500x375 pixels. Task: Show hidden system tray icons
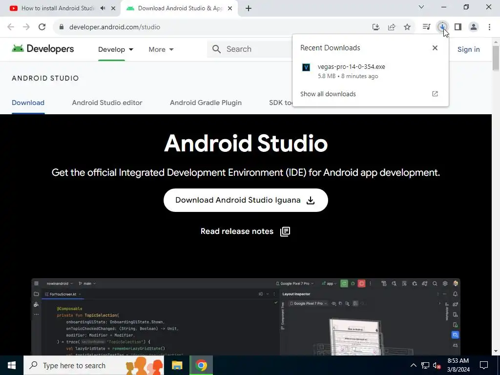(413, 365)
